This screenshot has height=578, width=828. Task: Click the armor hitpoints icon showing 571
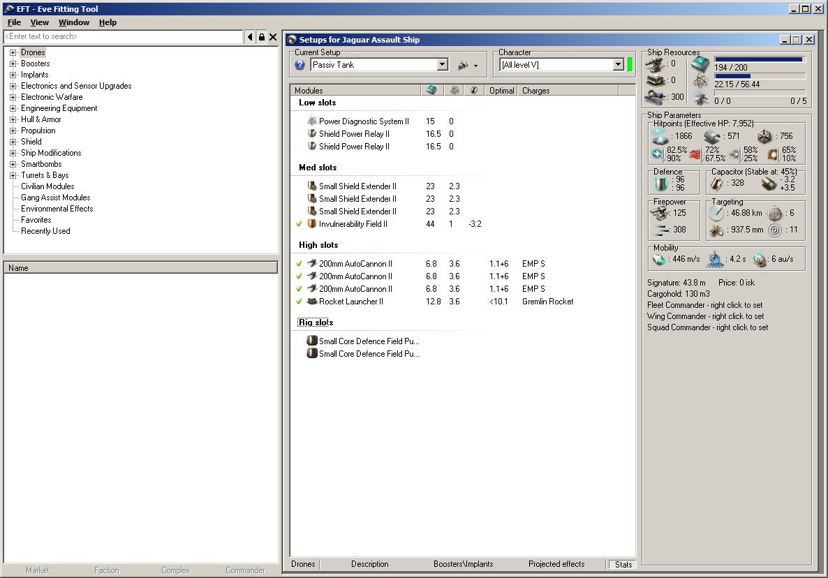tap(712, 137)
